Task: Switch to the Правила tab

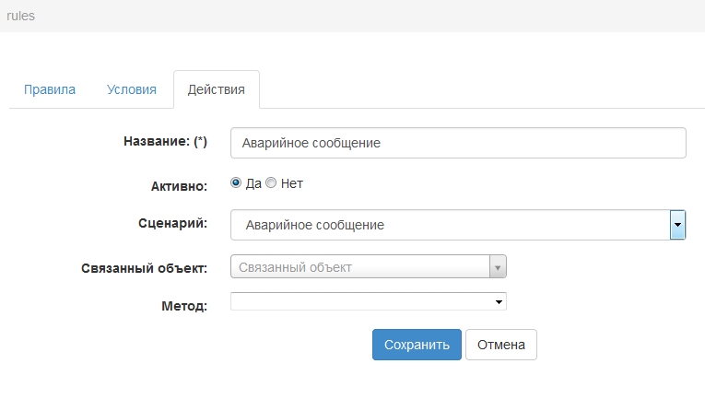Action: click(x=50, y=90)
